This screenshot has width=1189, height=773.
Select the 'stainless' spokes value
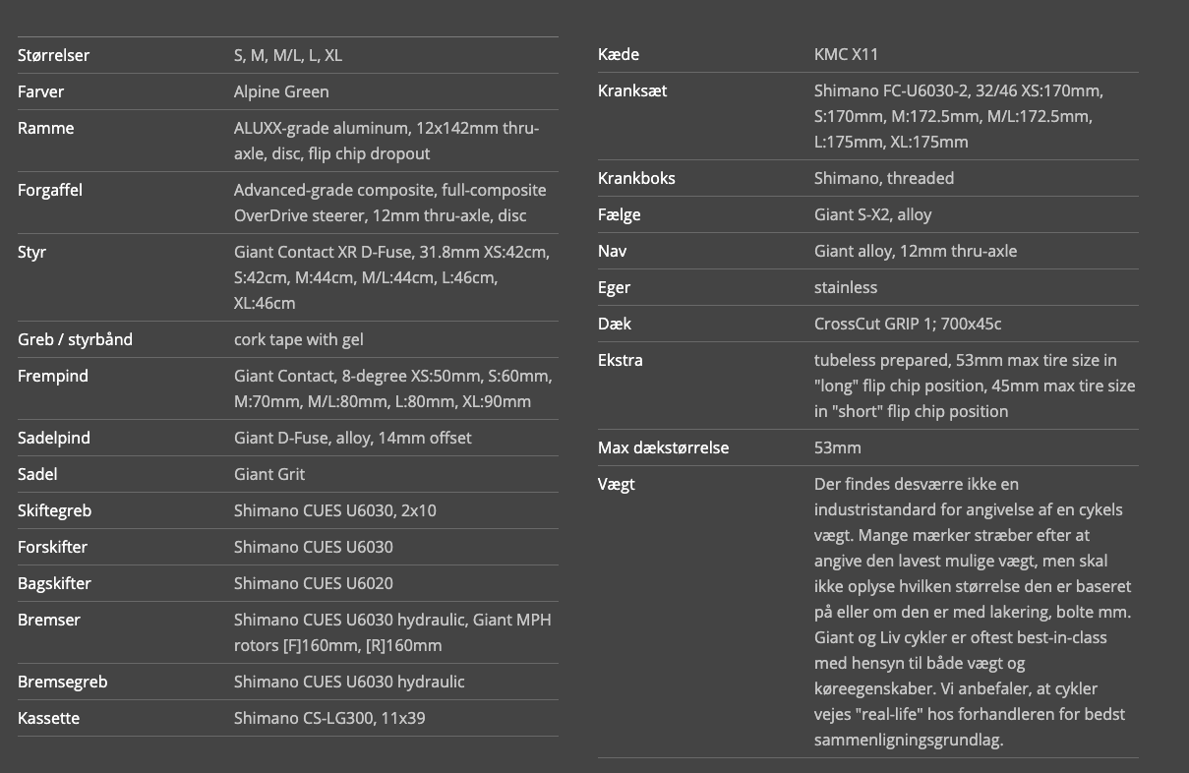(846, 287)
